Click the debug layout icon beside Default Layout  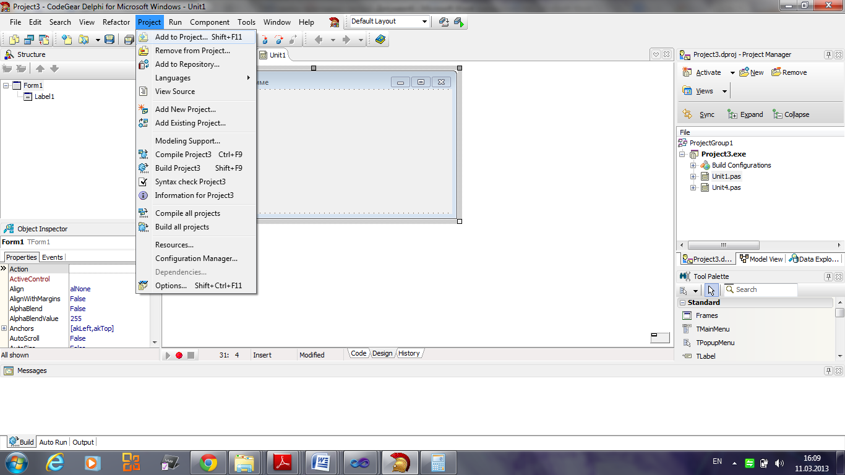(x=459, y=22)
